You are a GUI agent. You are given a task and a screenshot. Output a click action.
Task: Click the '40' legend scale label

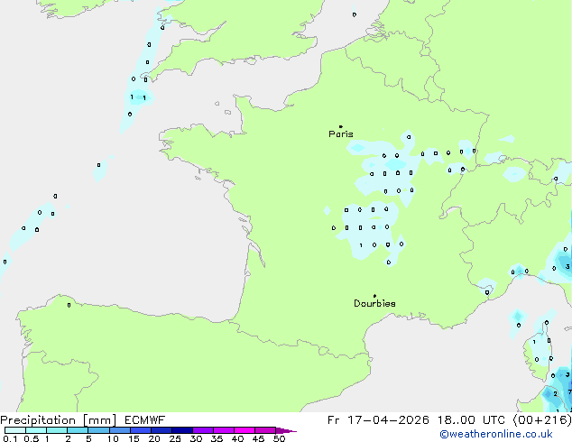point(237,438)
